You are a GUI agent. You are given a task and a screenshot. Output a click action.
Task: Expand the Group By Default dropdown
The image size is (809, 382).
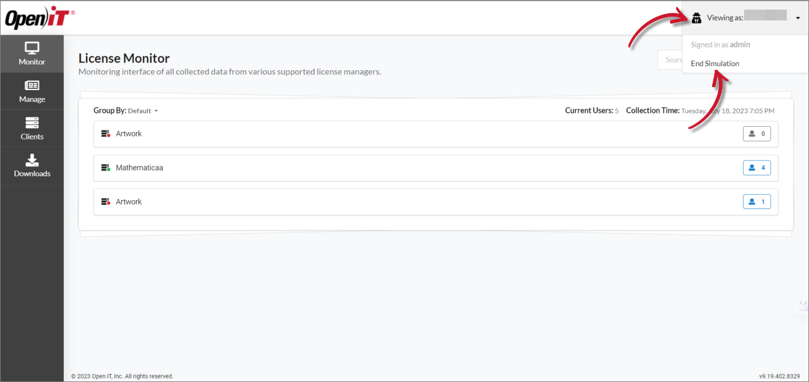point(142,111)
